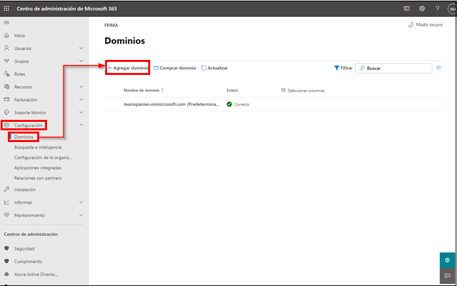Viewport: 457px width, 286px height.
Task: Click the Filtrar button label
Action: pos(347,68)
